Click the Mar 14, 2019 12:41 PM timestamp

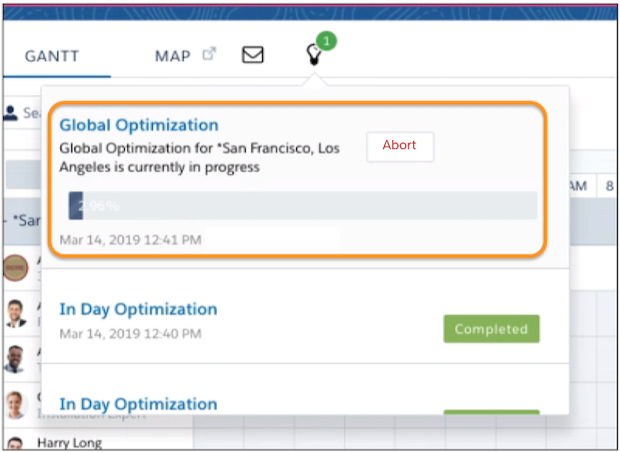point(130,240)
